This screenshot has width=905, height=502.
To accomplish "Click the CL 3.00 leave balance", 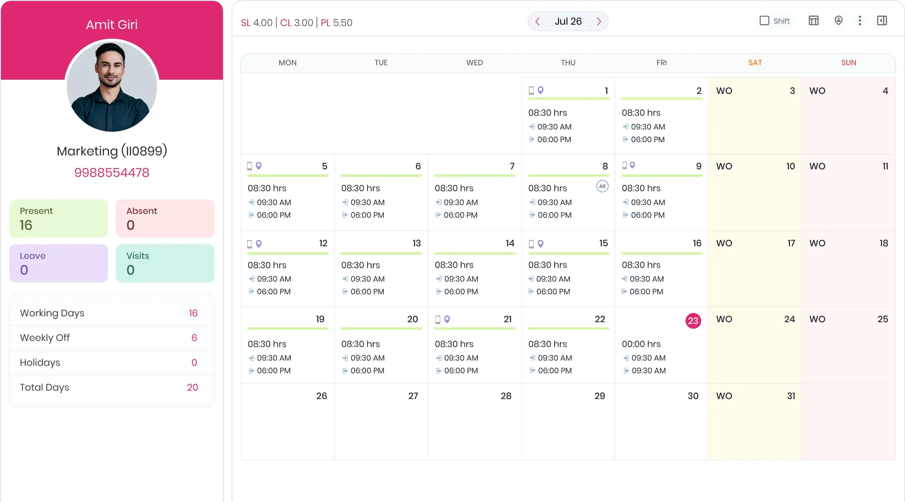I will pyautogui.click(x=297, y=22).
